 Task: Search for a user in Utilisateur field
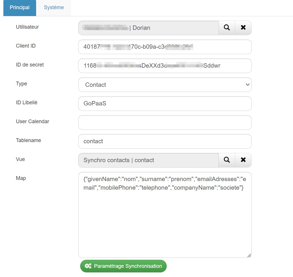pos(227,28)
